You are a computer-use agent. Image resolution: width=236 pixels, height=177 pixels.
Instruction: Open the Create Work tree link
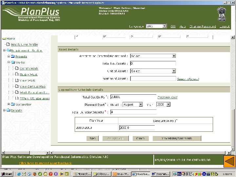29,69
